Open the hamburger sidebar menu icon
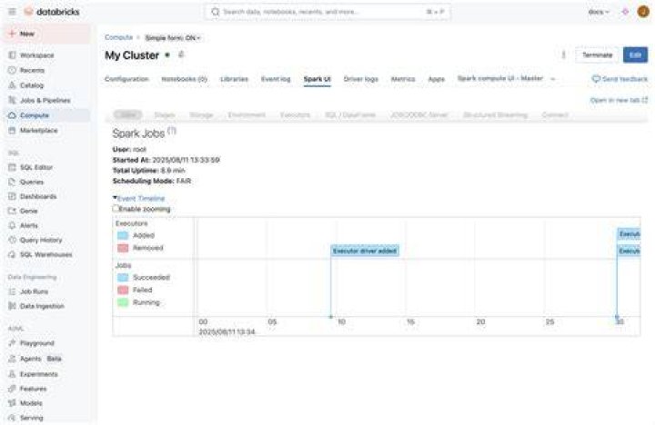 12,12
